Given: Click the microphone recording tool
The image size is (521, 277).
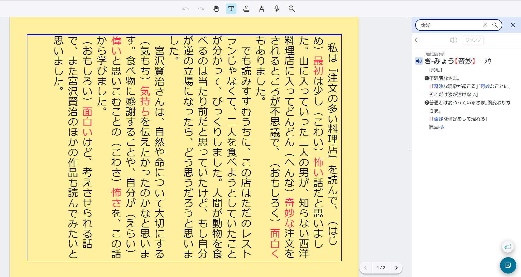Looking at the screenshot, I should pos(277,9).
